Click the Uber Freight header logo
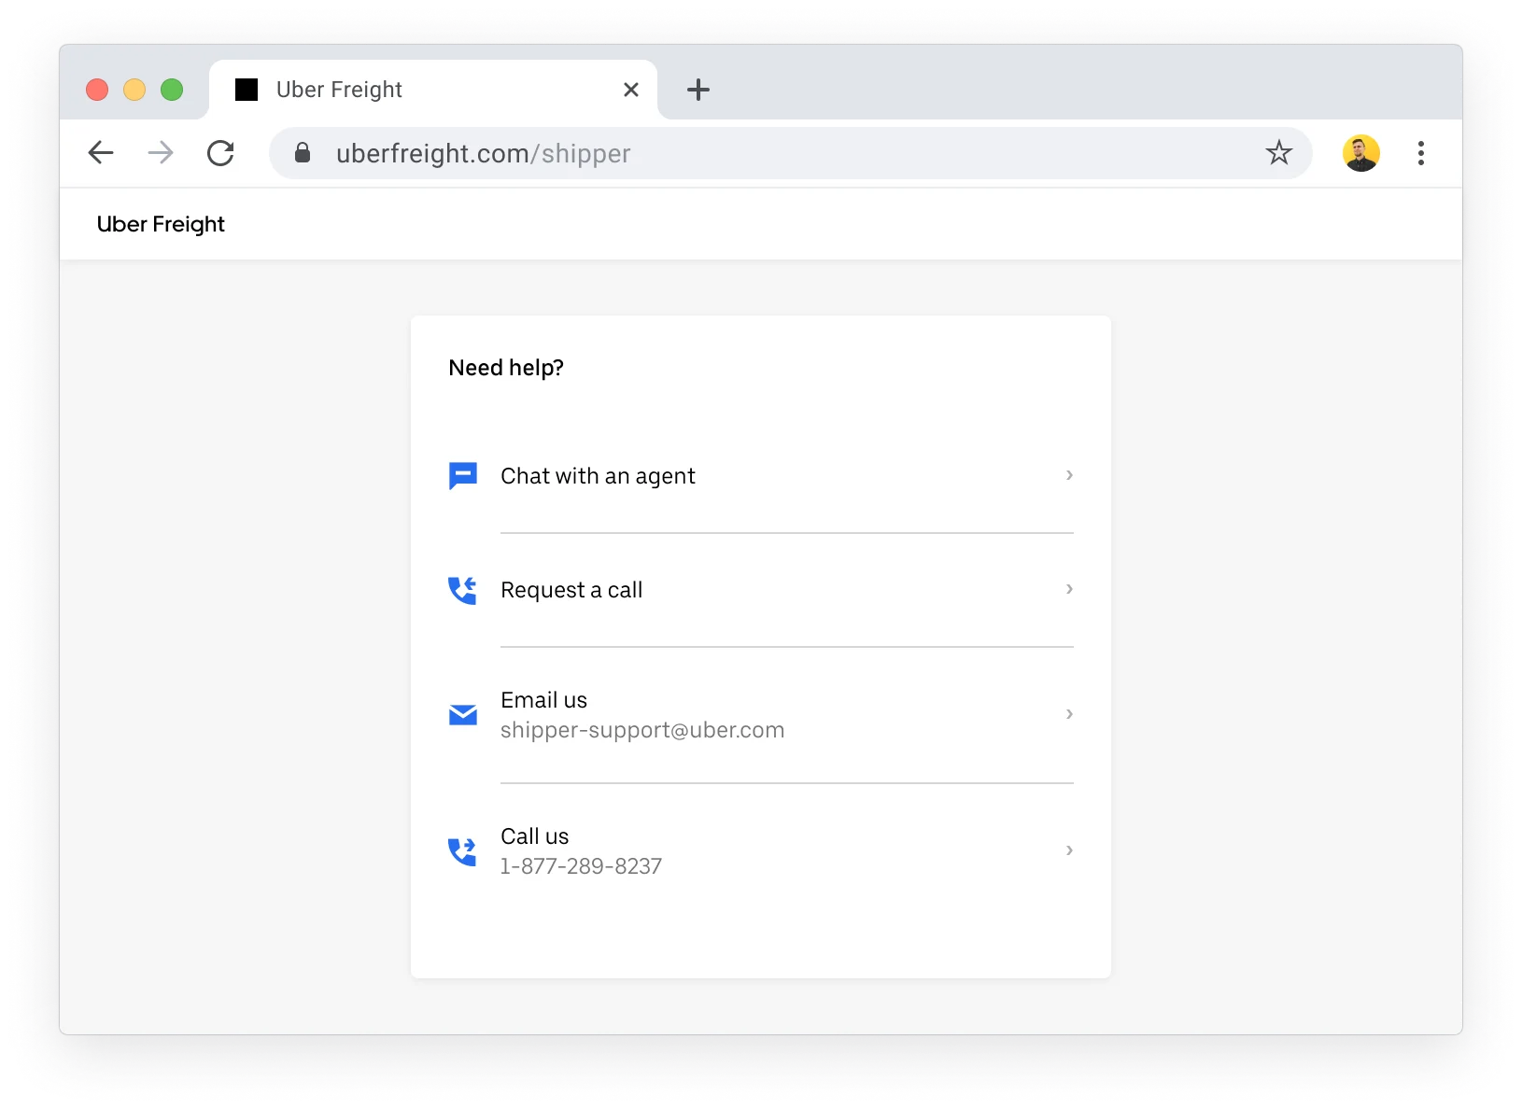The height and width of the screenshot is (1109, 1522). (x=161, y=224)
